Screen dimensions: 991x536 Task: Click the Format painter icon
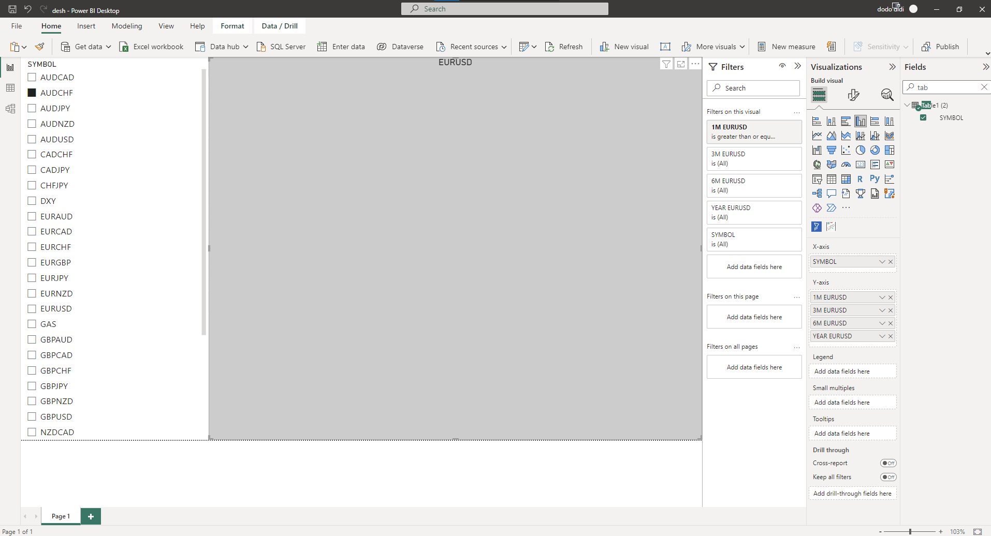pos(39,47)
